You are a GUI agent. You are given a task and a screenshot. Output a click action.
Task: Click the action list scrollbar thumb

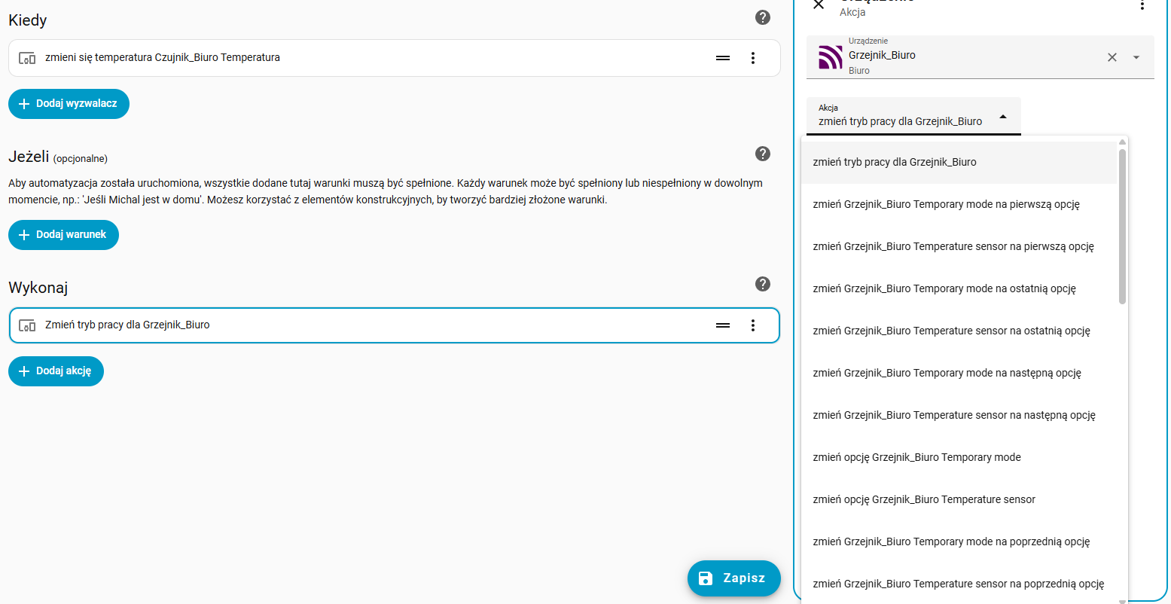1122,226
